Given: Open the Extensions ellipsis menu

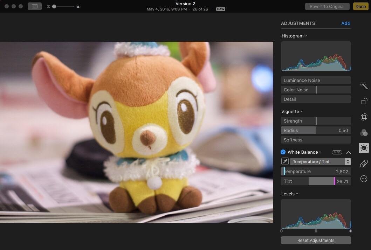Looking at the screenshot, I should (x=364, y=179).
